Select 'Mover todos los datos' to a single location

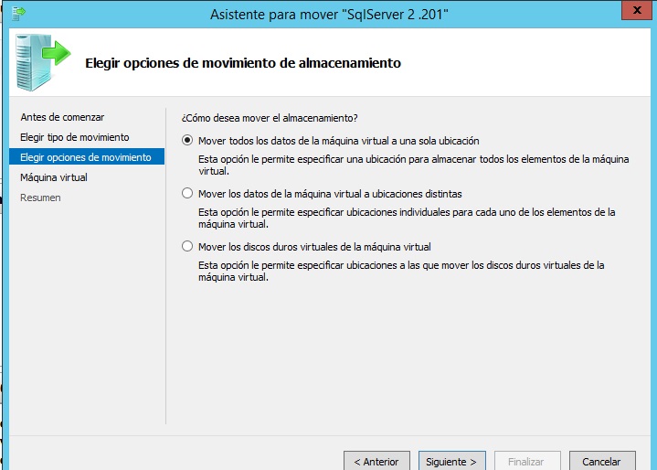coord(188,141)
